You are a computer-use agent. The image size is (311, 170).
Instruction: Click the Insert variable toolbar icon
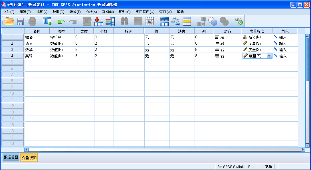(x=150, y=21)
